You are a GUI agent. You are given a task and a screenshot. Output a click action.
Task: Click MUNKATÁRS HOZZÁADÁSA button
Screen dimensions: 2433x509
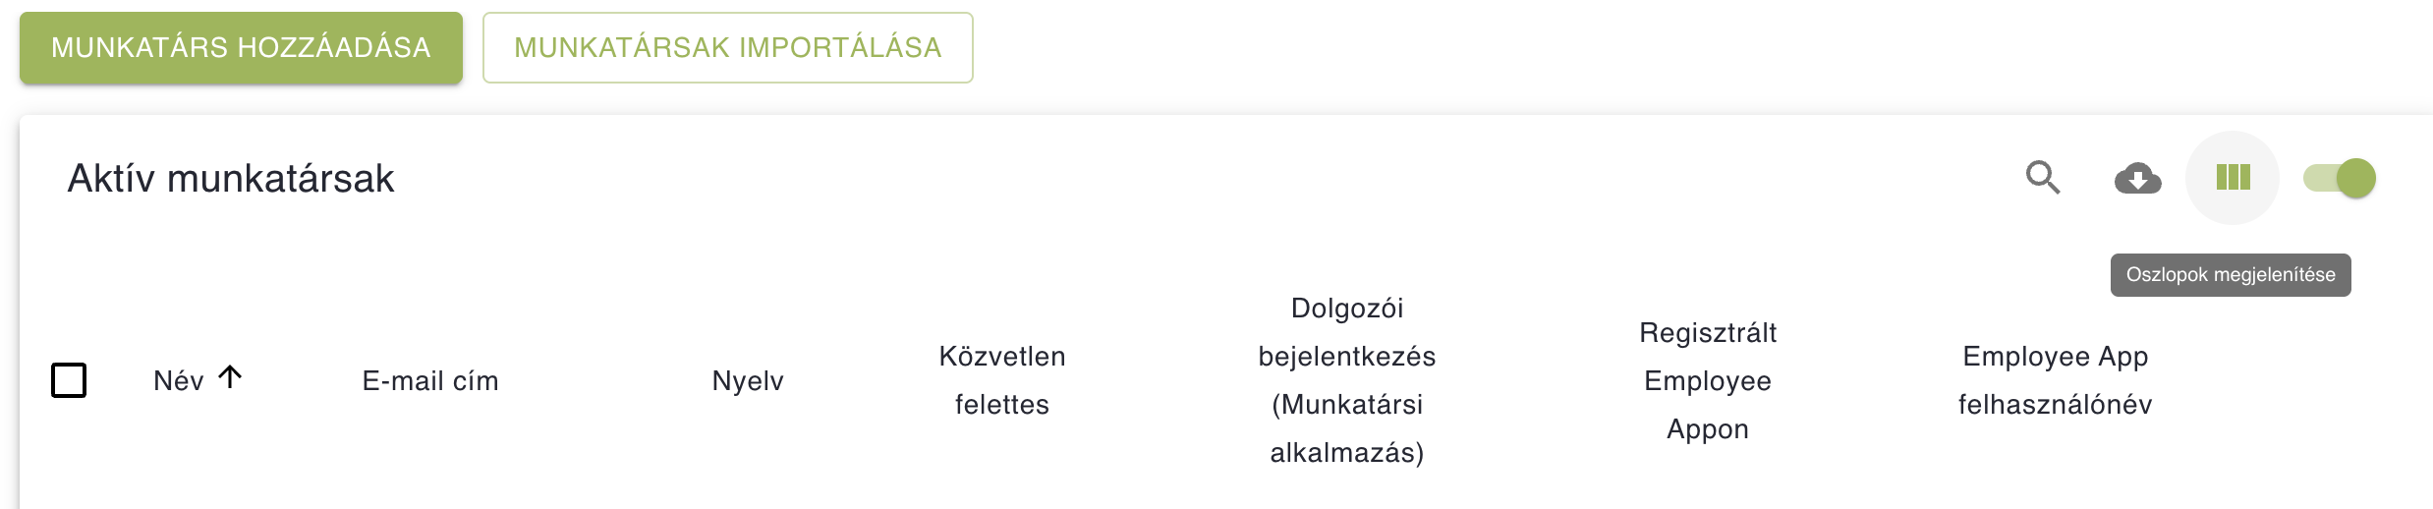click(241, 47)
